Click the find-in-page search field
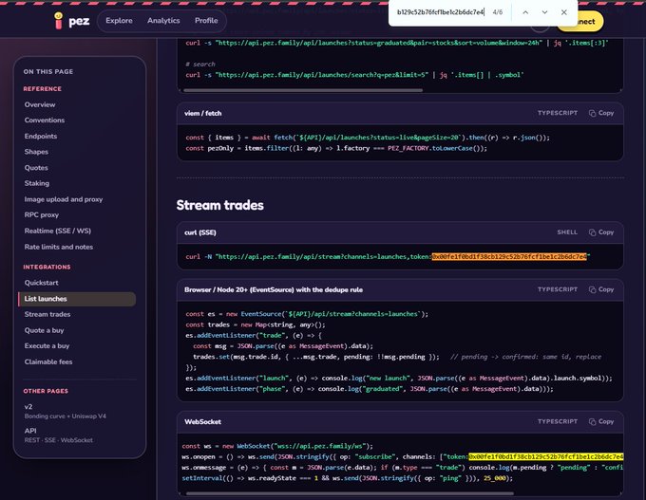 (440, 12)
